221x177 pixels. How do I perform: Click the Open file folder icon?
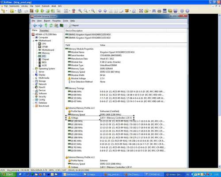[12, 11]
